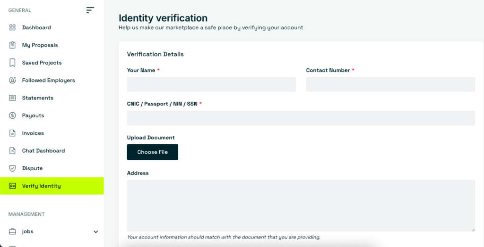Click inside the Address text area

click(x=301, y=206)
